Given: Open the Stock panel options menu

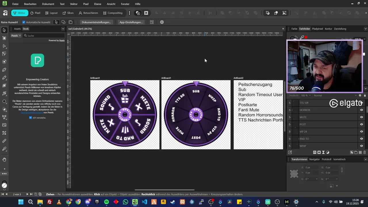Looking at the screenshot, I should click(63, 29).
